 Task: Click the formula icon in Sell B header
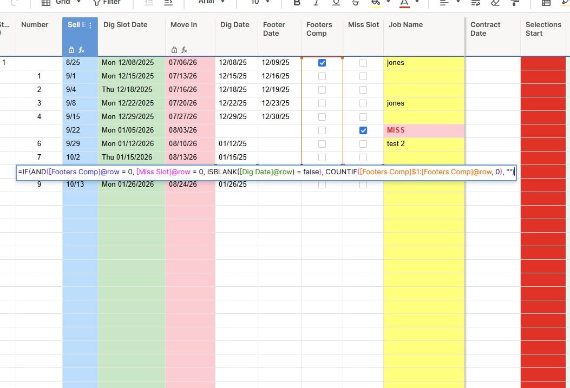[x=81, y=50]
